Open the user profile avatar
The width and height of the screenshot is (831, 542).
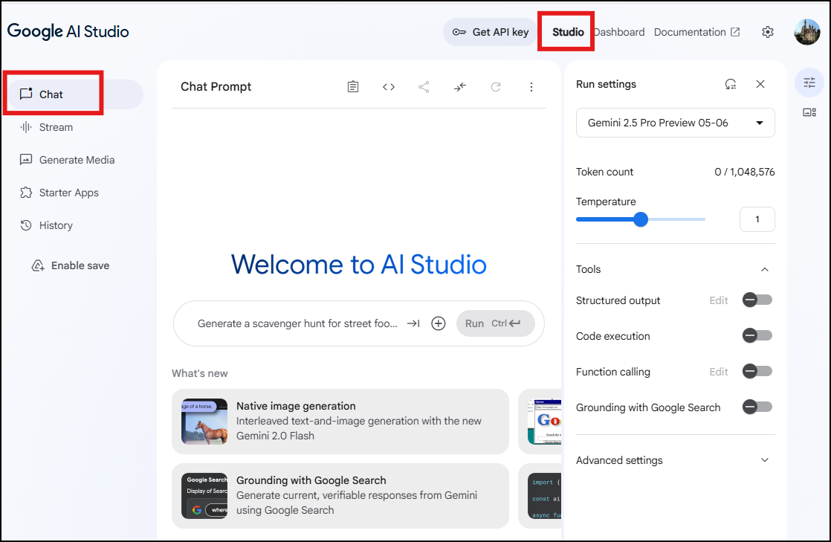point(807,32)
